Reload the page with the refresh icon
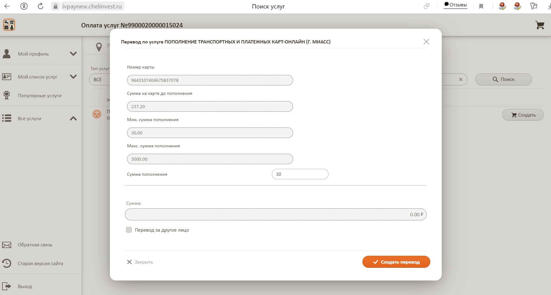Screen dimensions: 551x295 [40, 6]
